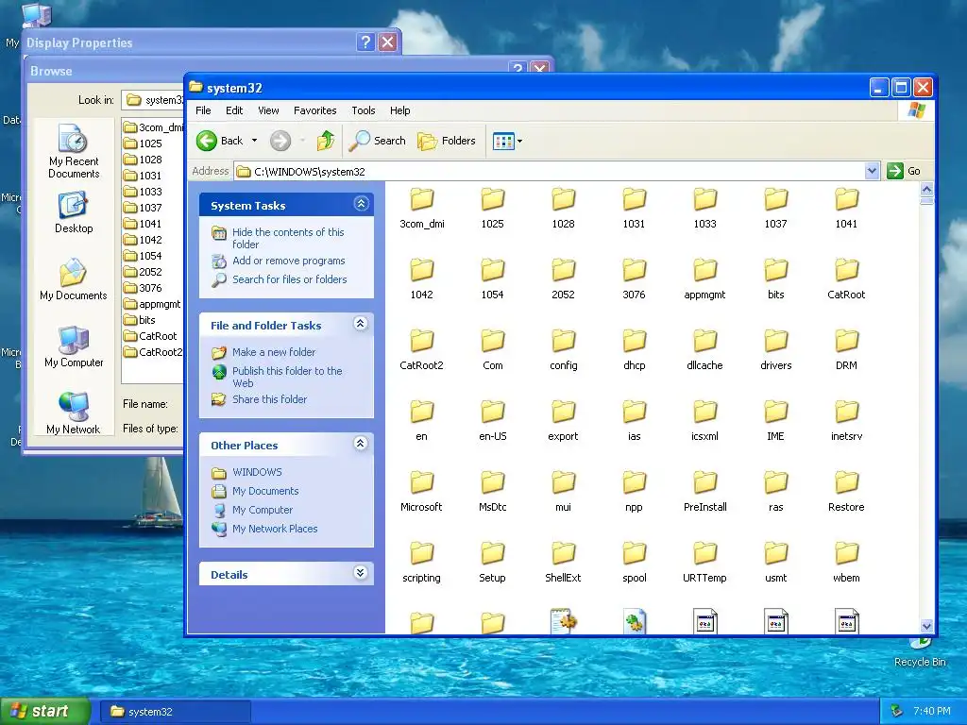The height and width of the screenshot is (725, 967).
Task: Select the 1054 folder in Browse dialog list
Action: [144, 256]
